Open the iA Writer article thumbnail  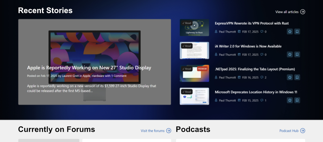click(x=194, y=50)
